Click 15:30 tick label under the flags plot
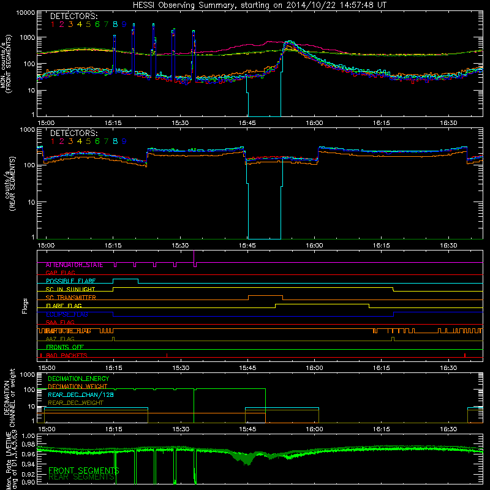 click(x=181, y=368)
